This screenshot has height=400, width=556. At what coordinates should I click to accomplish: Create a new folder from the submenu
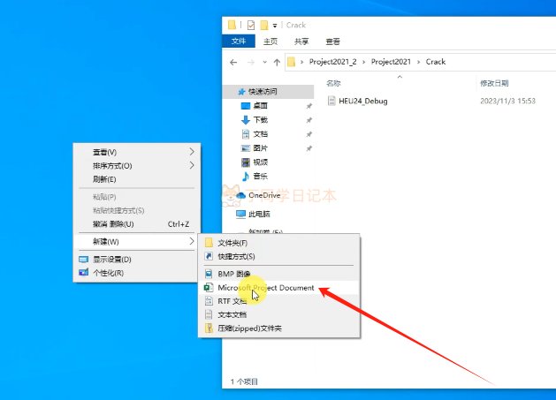[x=279, y=243]
